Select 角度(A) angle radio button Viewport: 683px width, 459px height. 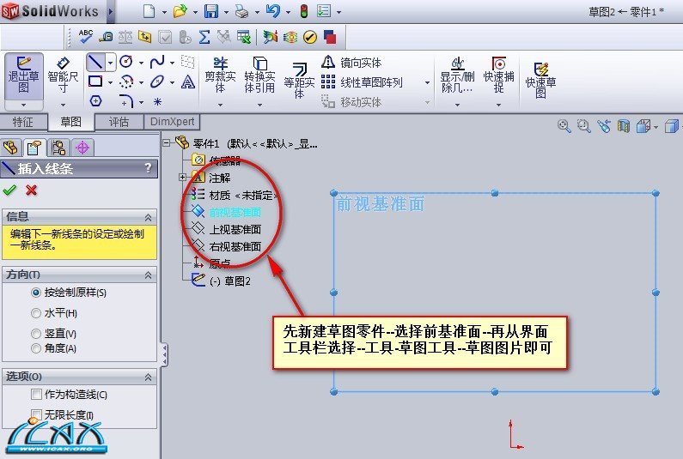[36, 348]
